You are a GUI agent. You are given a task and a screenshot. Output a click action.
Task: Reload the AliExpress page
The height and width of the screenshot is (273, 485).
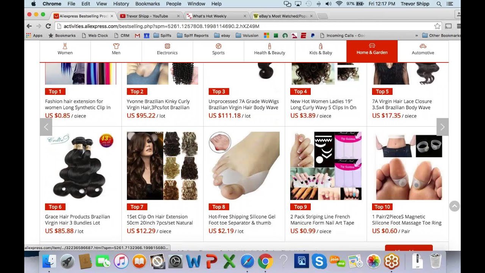click(x=48, y=26)
